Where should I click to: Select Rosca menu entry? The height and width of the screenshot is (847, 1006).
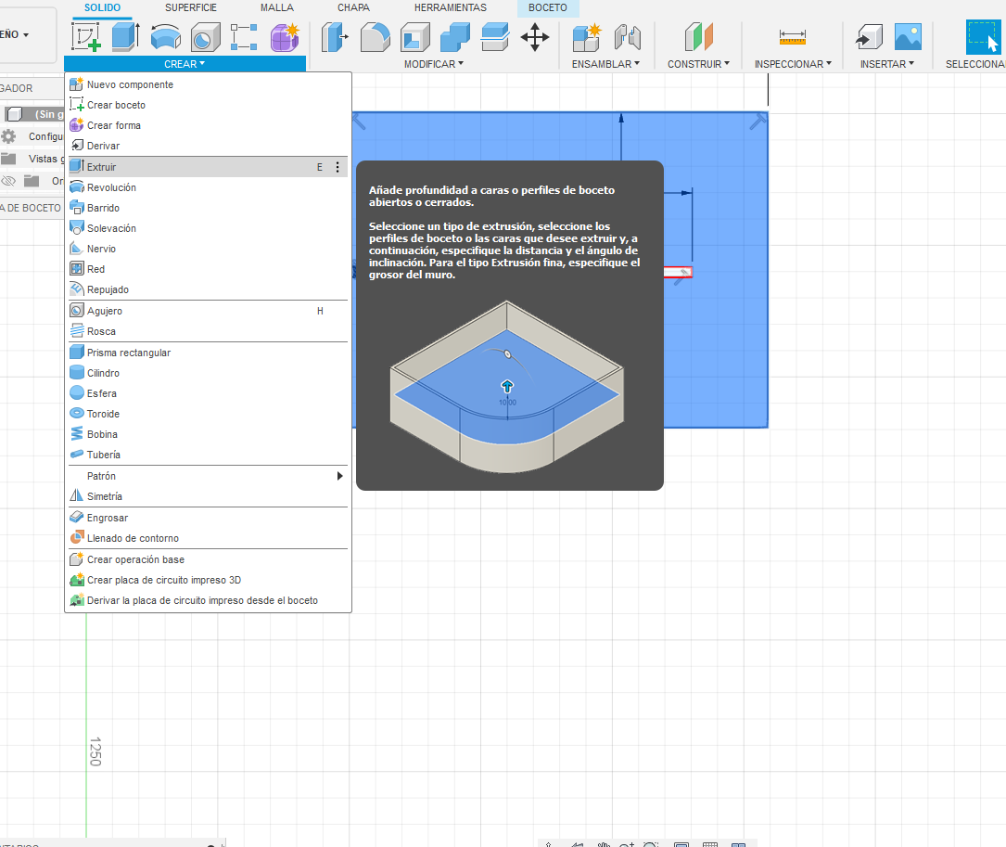tap(208, 331)
